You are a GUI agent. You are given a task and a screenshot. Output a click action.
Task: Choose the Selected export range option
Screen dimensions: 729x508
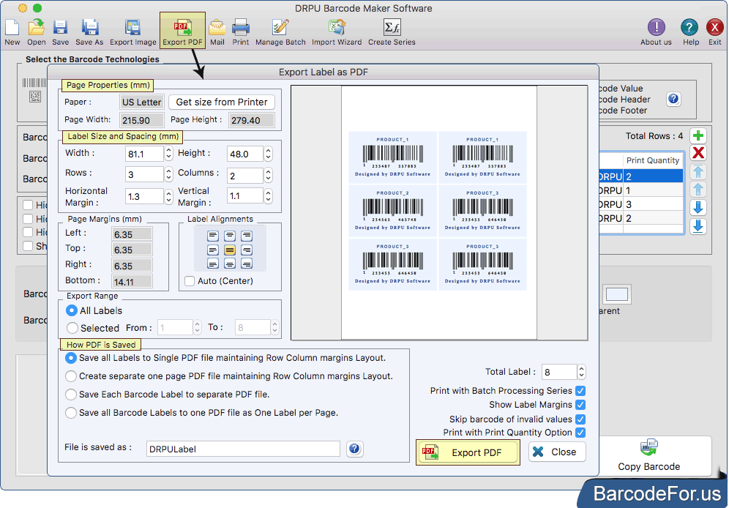click(x=72, y=328)
